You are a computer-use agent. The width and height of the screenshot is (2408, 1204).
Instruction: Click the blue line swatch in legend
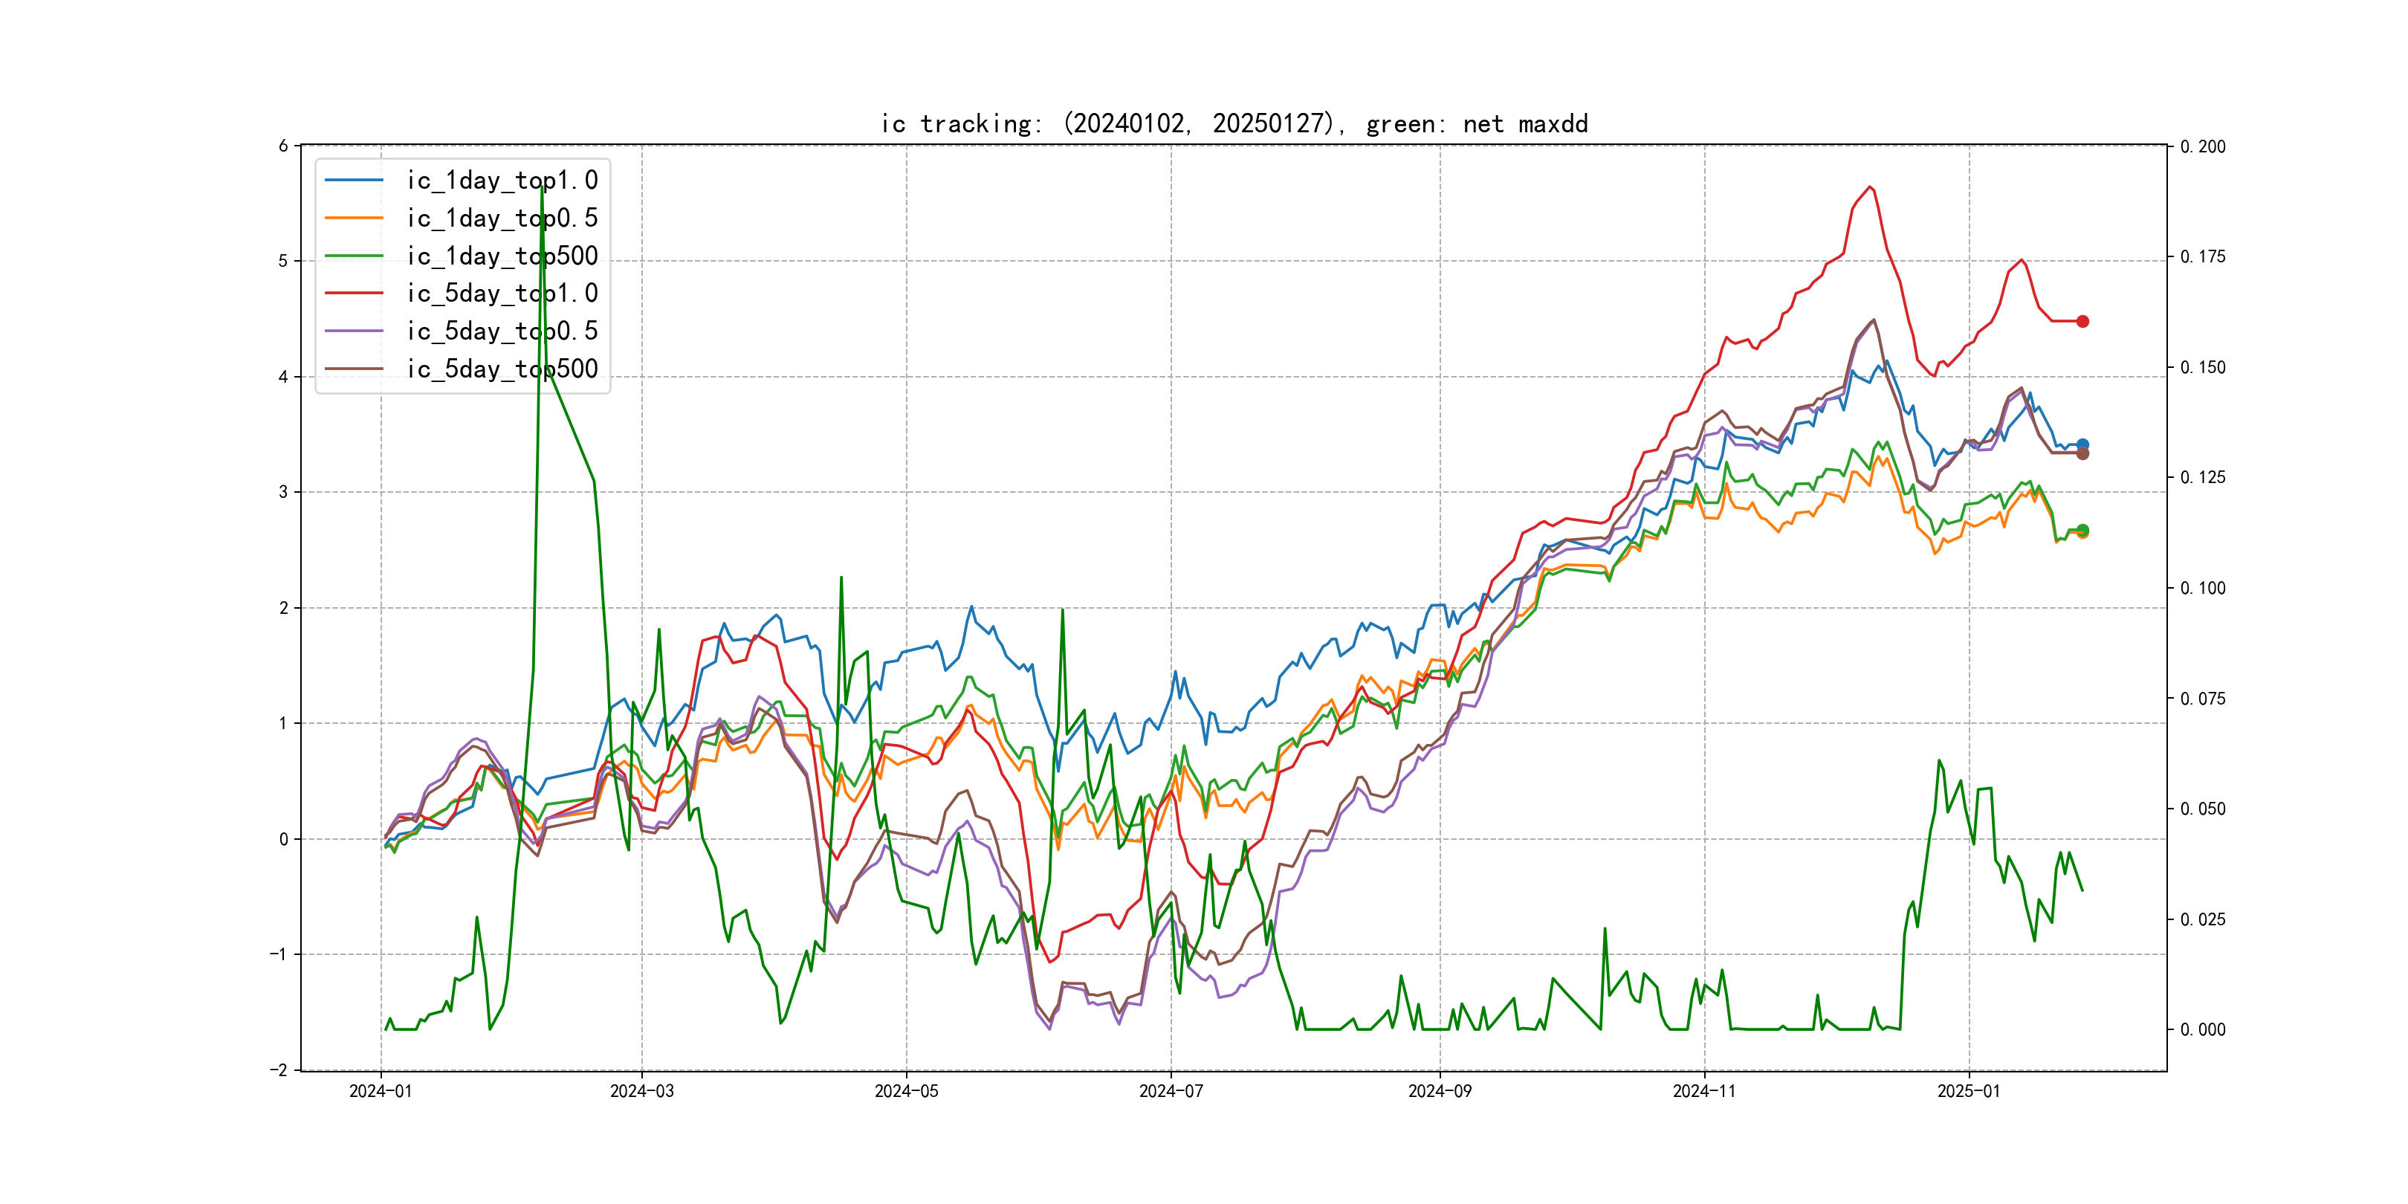click(x=355, y=181)
